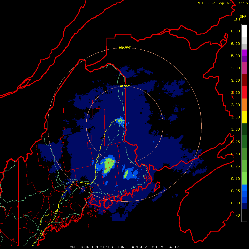Click the 2.50 legend value
Viewport: 249px width, 249px height.
click(235, 93)
